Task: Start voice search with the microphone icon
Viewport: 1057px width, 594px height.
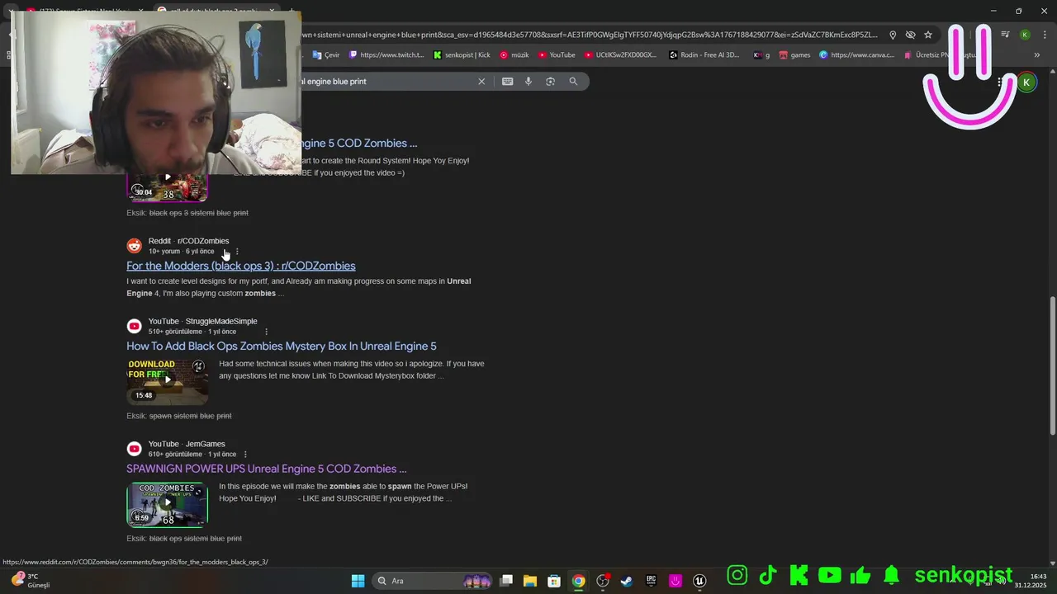Action: (528, 82)
